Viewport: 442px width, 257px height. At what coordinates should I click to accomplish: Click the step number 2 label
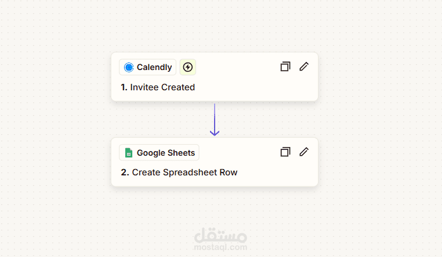pos(125,172)
